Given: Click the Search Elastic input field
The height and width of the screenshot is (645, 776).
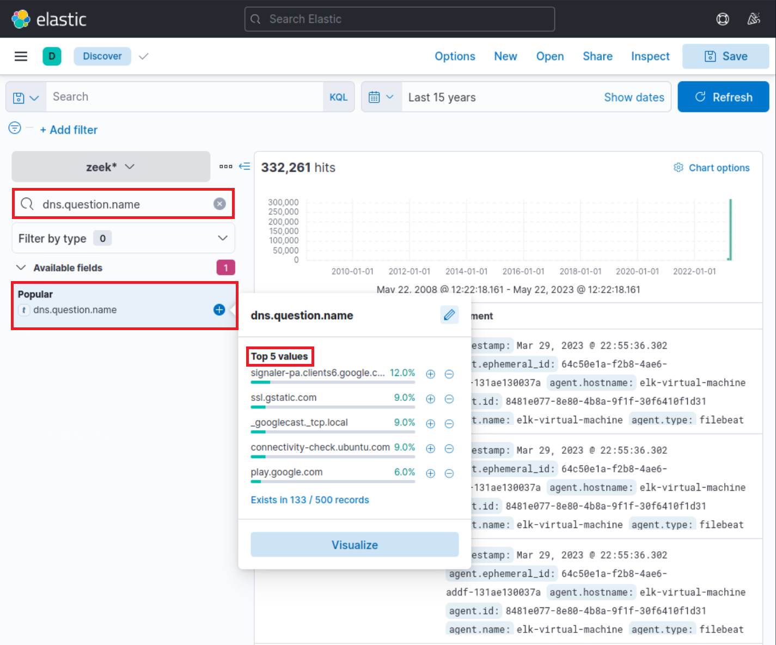Looking at the screenshot, I should click(399, 19).
